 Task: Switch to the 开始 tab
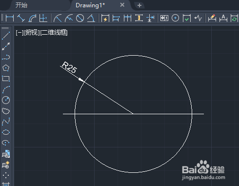21,5
